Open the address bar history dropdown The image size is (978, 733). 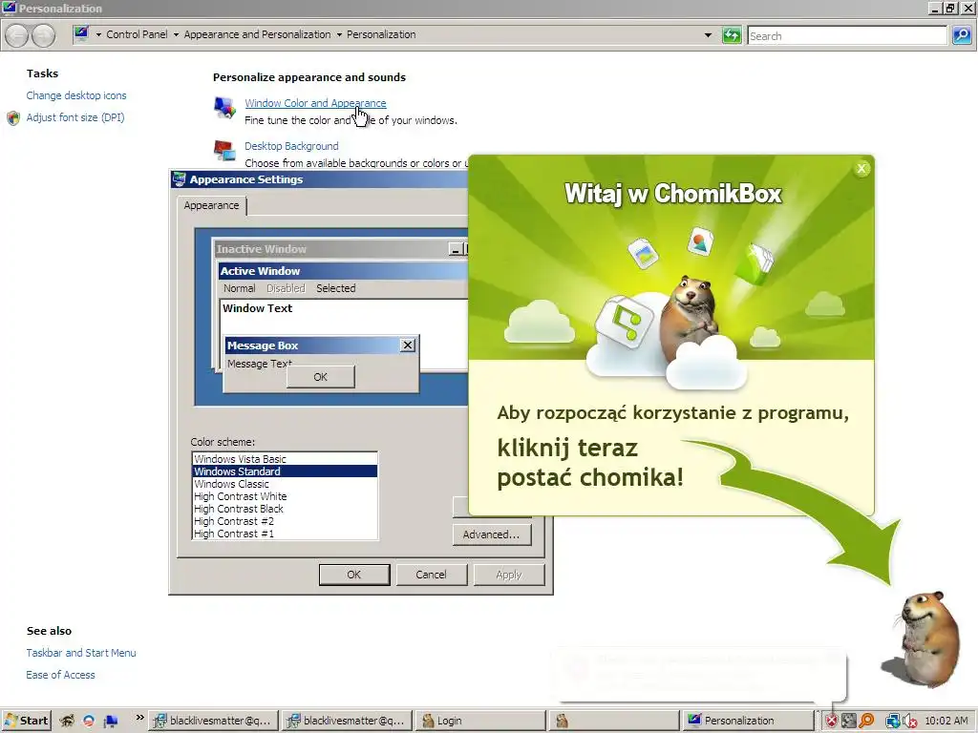pyautogui.click(x=708, y=35)
